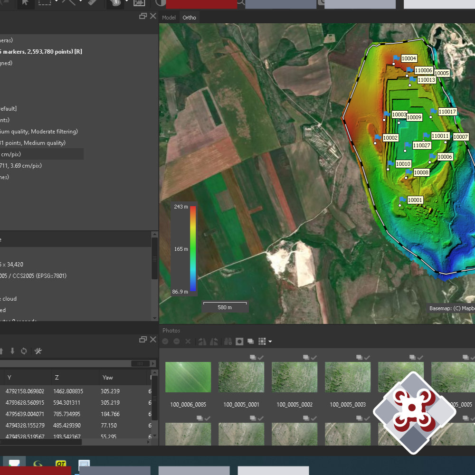Click the update/refresh arrows icon
The height and width of the screenshot is (475, 475).
[24, 351]
